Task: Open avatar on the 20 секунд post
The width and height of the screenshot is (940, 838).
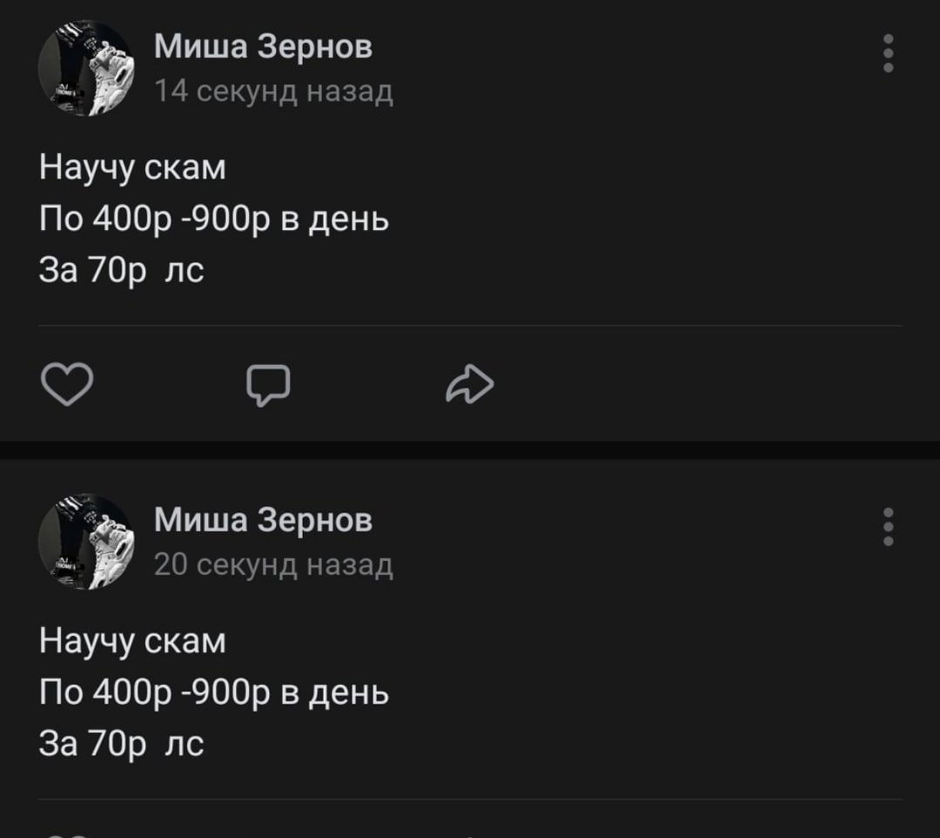Action: click(x=85, y=542)
